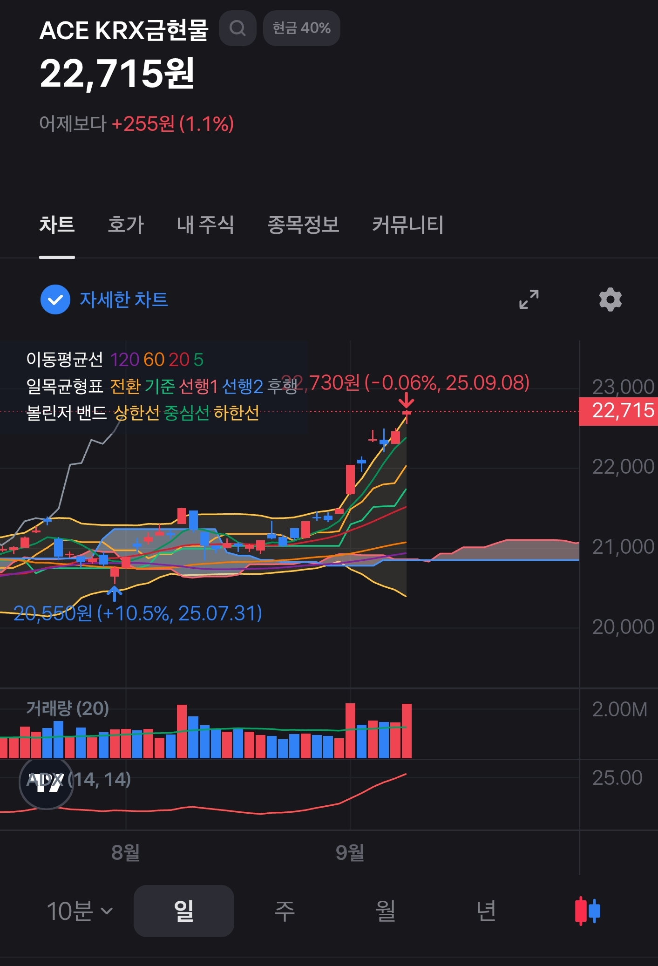
Task: Tap the 8월 date axis label
Action: click(126, 852)
